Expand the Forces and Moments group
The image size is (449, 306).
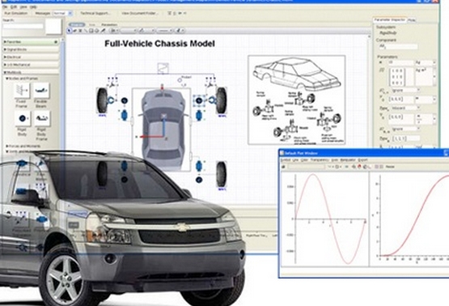tap(23, 147)
